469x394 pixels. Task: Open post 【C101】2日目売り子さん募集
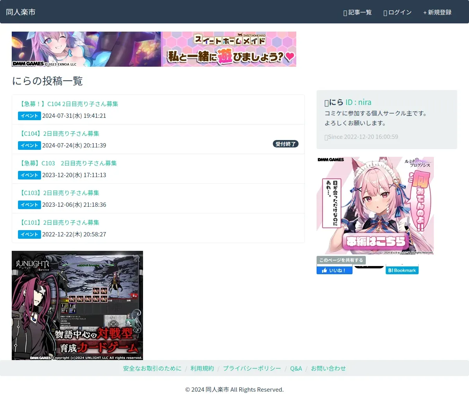tap(59, 222)
